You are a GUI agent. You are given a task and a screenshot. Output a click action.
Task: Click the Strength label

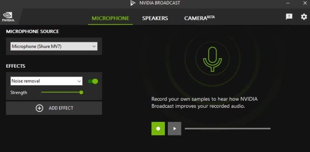point(19,93)
